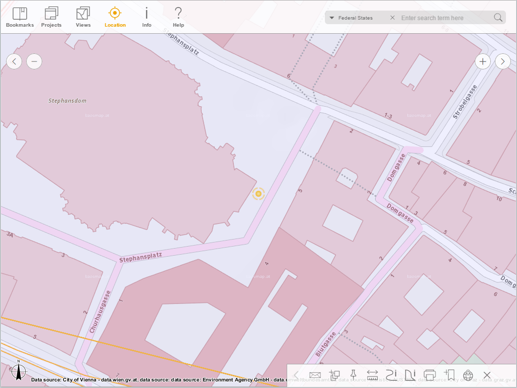Open the print map tool
The height and width of the screenshot is (388, 517).
click(x=429, y=375)
